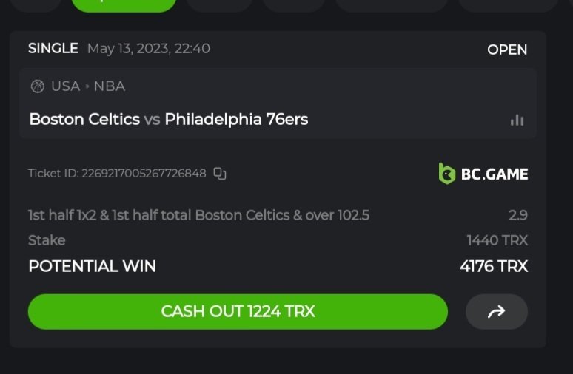Click the Philadelphia 76ers team name
573x374 pixels.
(x=236, y=119)
